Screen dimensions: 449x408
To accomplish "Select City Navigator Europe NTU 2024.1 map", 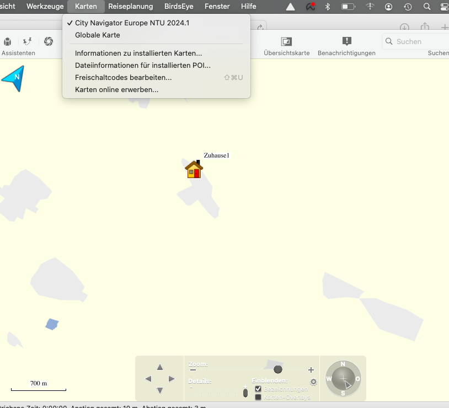I will (132, 23).
